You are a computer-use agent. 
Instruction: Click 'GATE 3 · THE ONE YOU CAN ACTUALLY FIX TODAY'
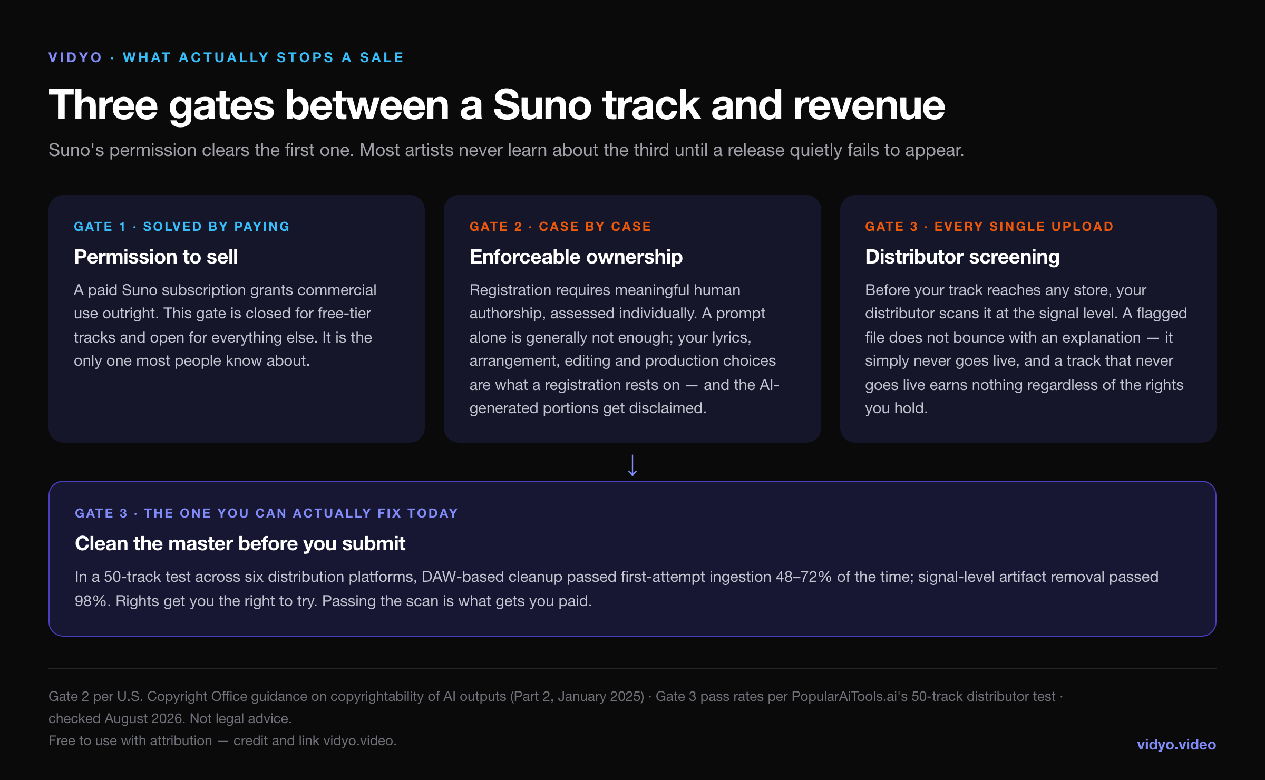click(x=266, y=513)
